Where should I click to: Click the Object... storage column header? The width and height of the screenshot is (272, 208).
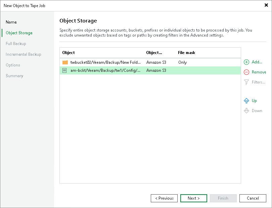point(154,53)
